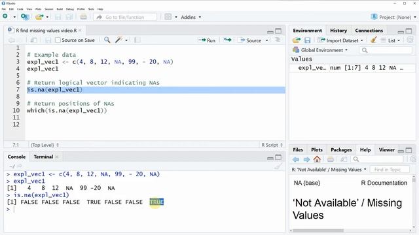Click the Open File folder icon
The height and width of the screenshot is (235, 419).
click(39, 17)
